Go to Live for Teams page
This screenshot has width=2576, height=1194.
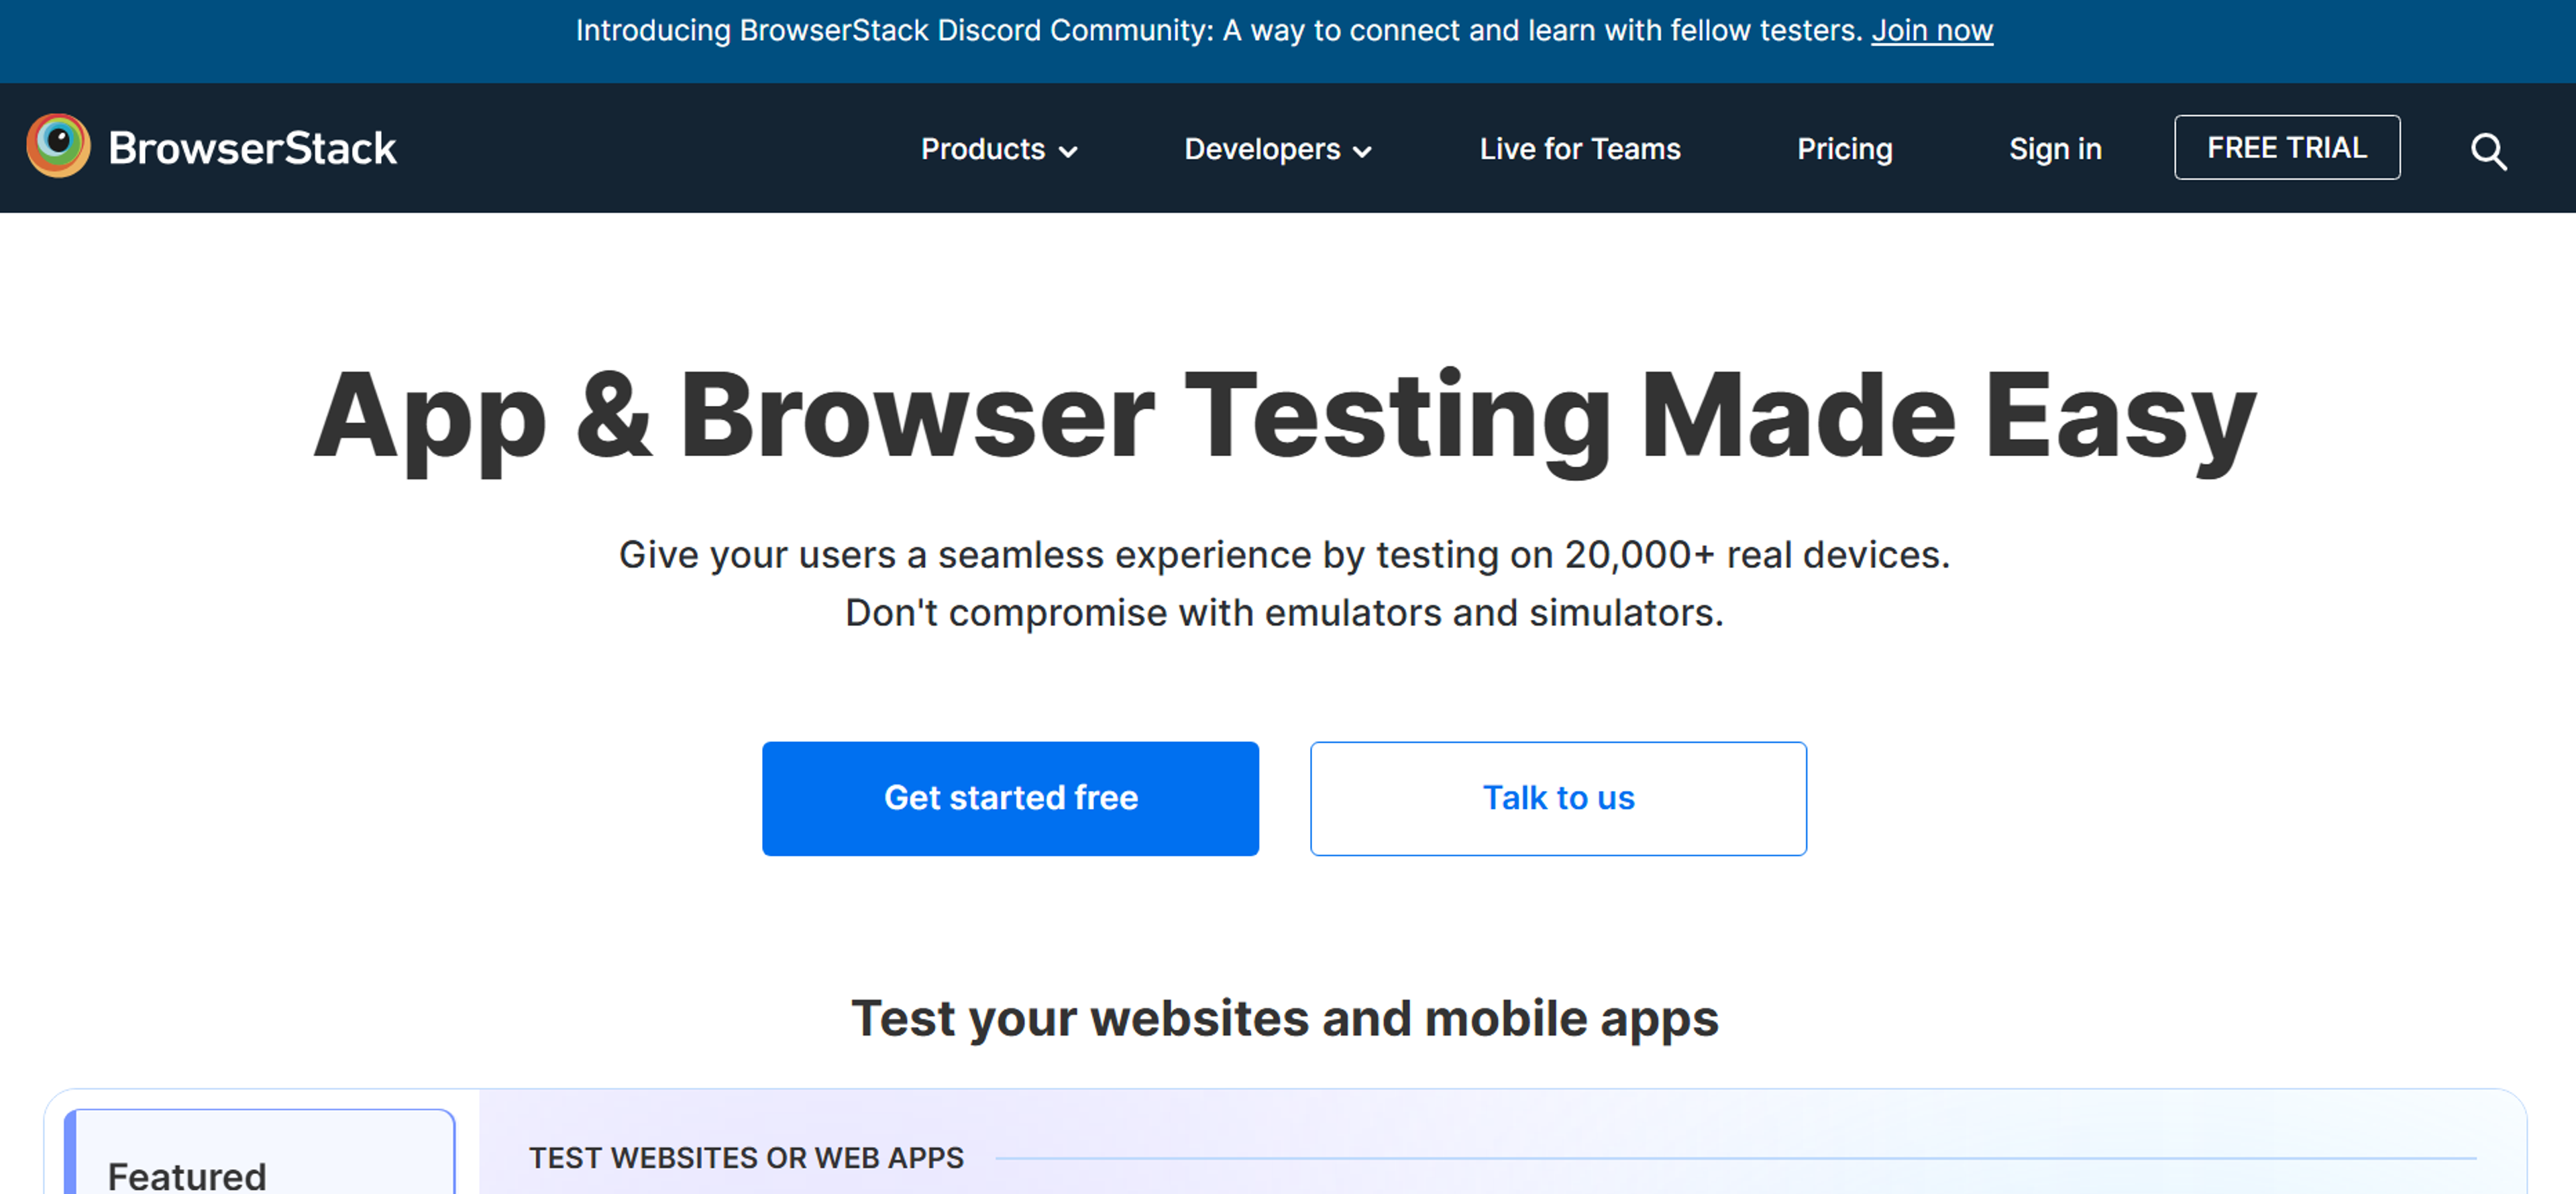pyautogui.click(x=1579, y=149)
